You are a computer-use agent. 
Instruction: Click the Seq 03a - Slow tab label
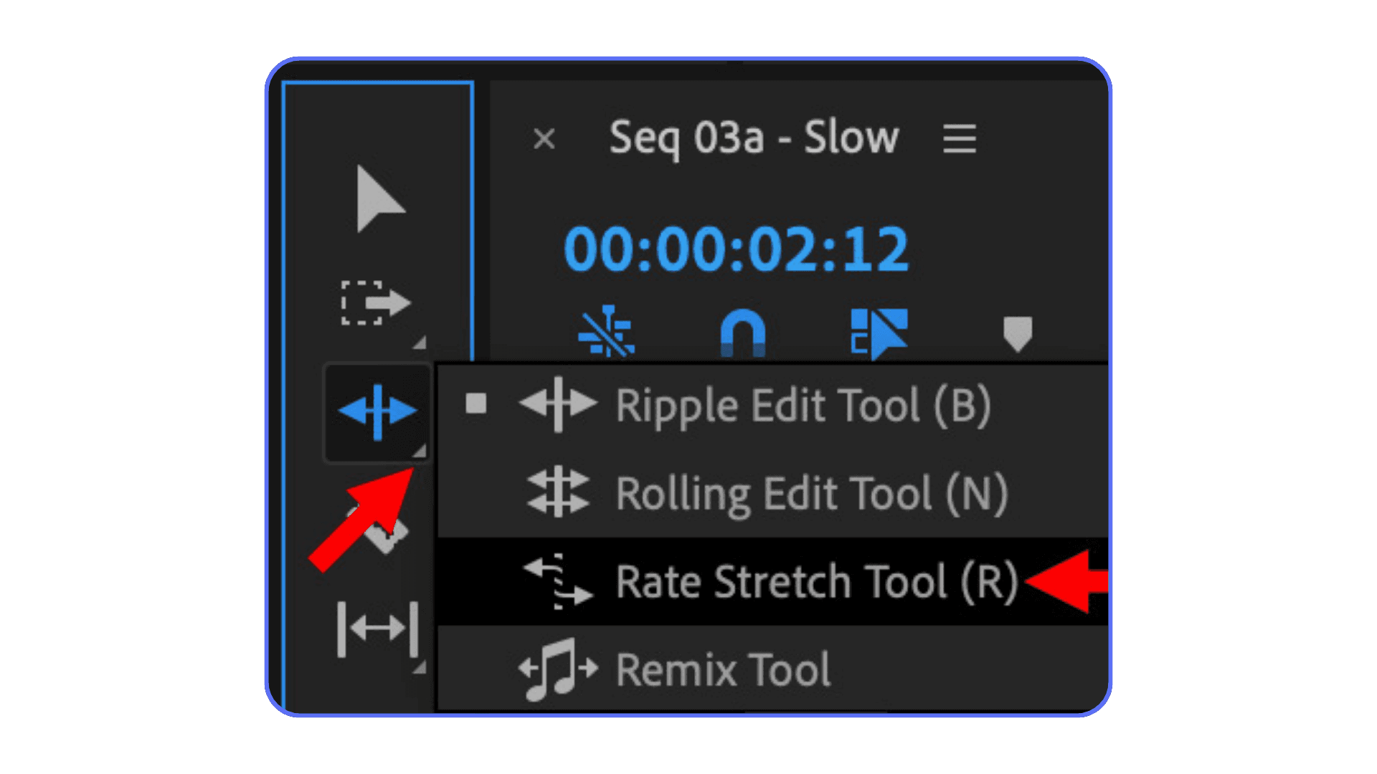[753, 138]
